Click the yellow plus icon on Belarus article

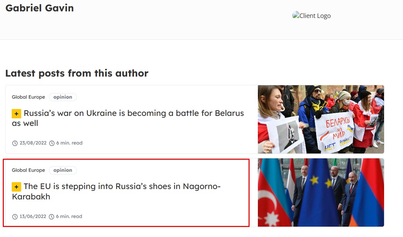(17, 114)
